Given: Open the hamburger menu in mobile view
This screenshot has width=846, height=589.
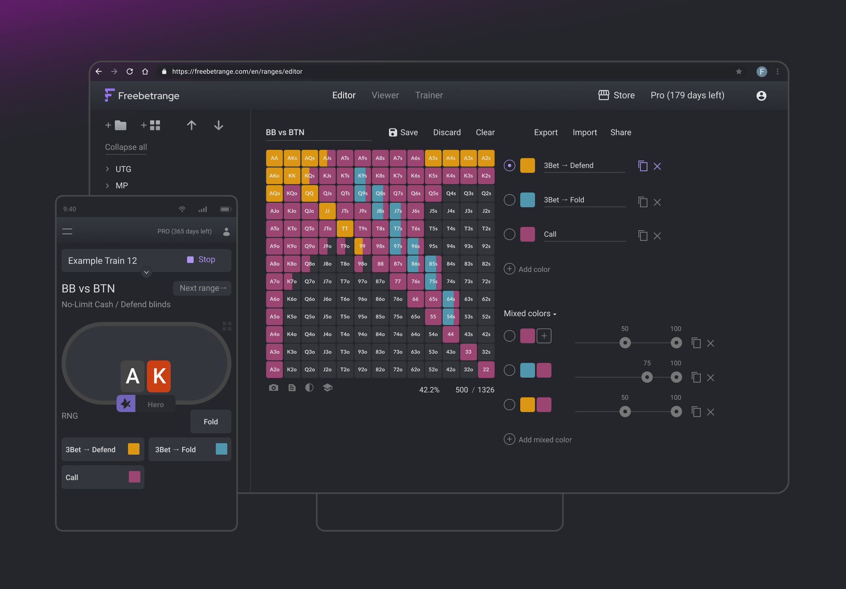Looking at the screenshot, I should [67, 231].
